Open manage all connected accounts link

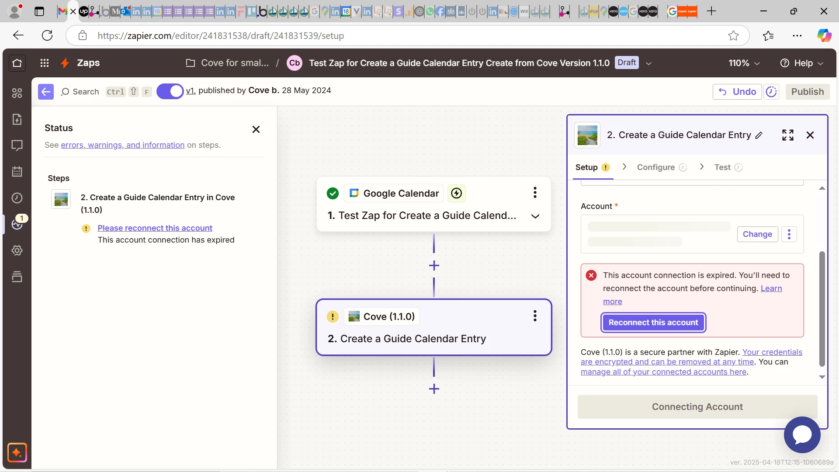663,372
